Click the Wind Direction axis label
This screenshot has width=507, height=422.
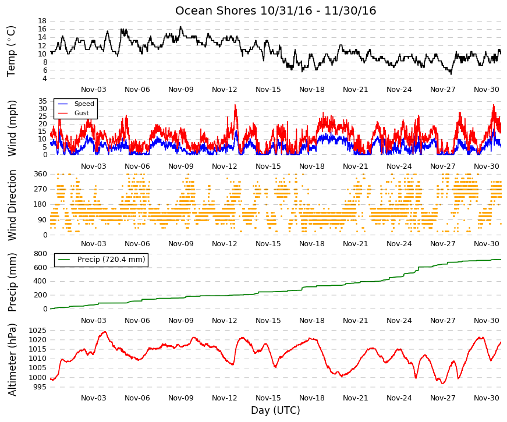(12, 205)
